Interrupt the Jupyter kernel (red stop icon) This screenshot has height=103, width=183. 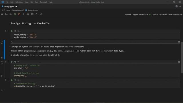tap(19, 14)
